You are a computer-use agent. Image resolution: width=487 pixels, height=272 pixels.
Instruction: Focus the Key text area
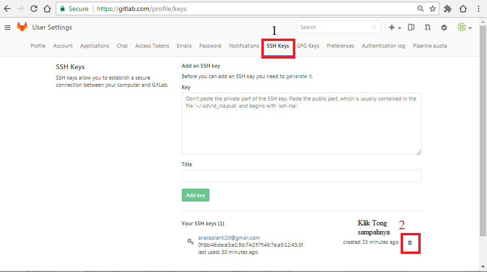(301, 124)
